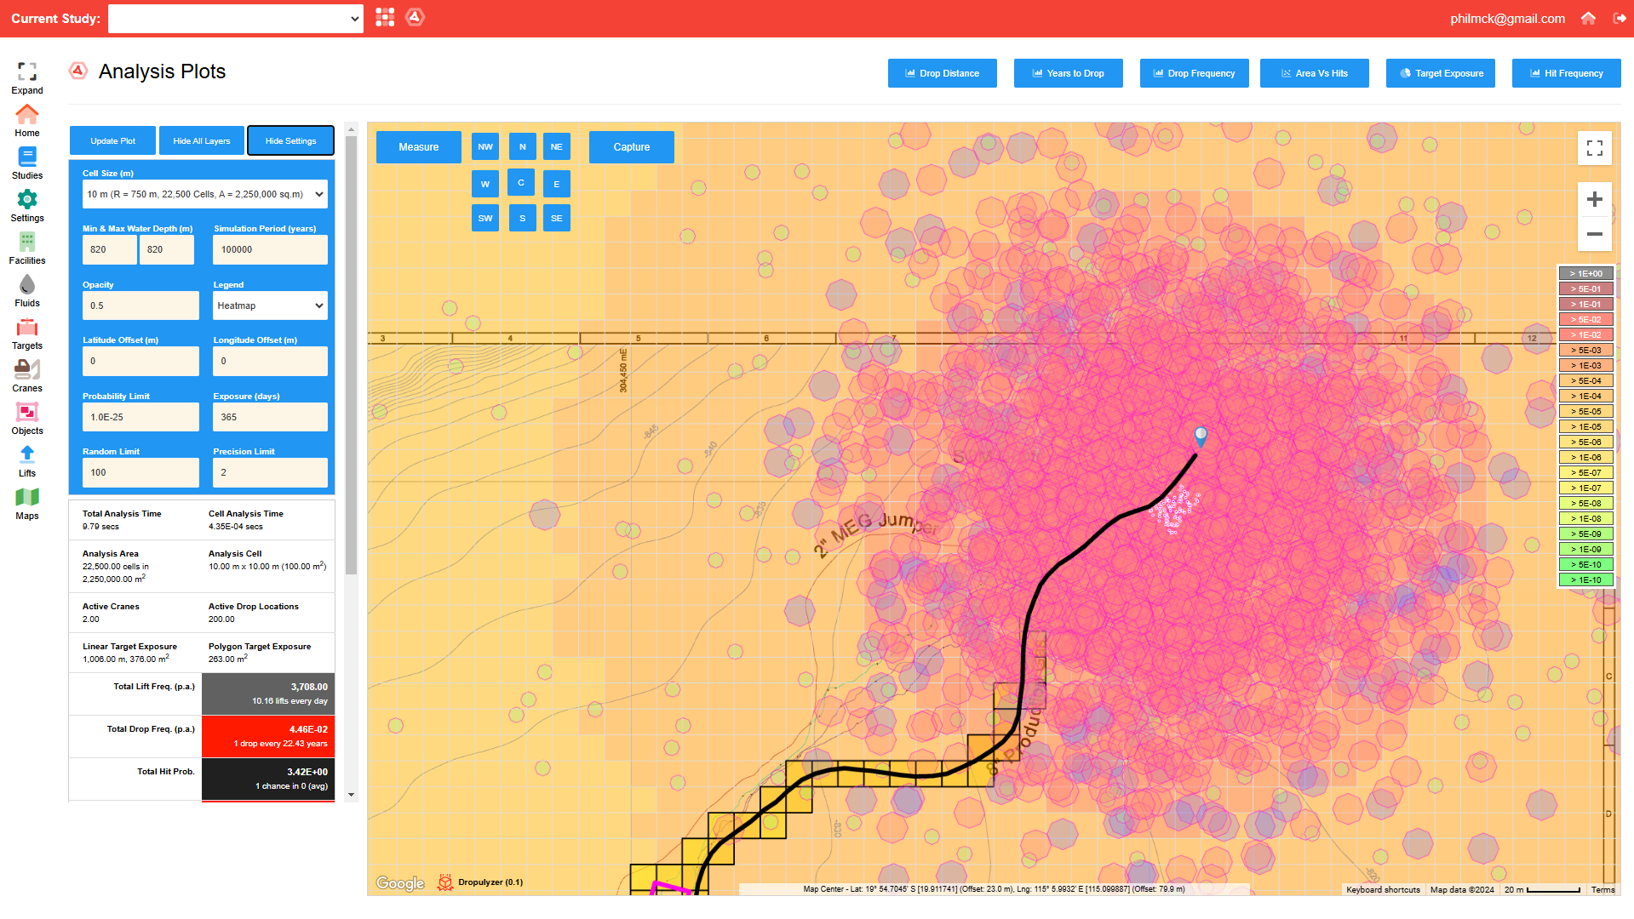1634x919 pixels.
Task: Click the home icon beside email
Action: [1588, 18]
